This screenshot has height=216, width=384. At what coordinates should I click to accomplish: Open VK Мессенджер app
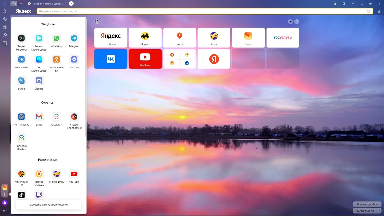point(39,60)
